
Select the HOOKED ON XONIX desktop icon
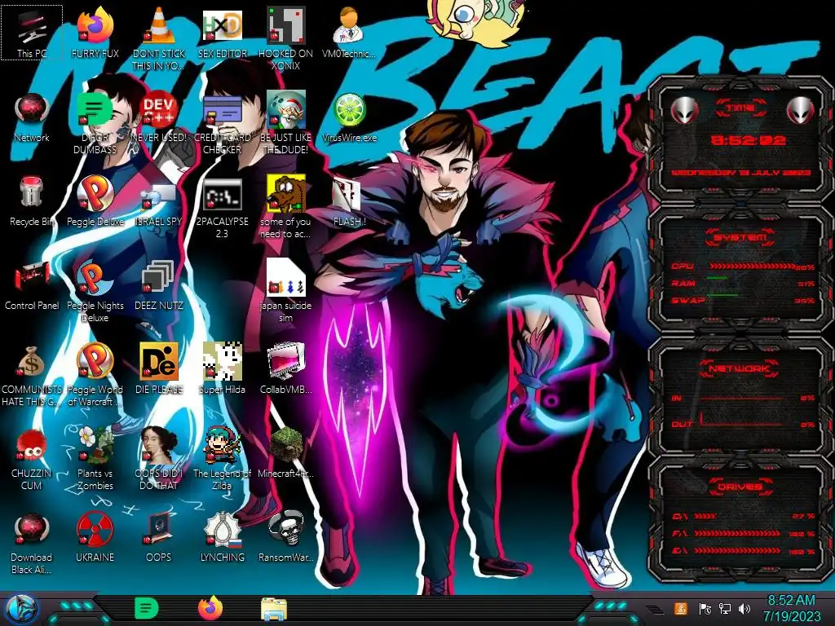(286, 38)
